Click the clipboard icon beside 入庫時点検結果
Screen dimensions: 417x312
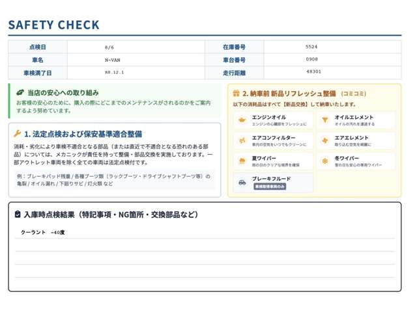coord(18,214)
